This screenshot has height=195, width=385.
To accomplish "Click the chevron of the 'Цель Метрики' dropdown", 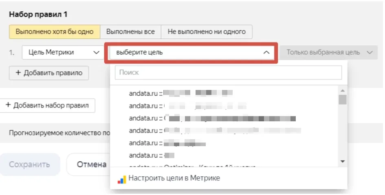I will tap(97, 53).
